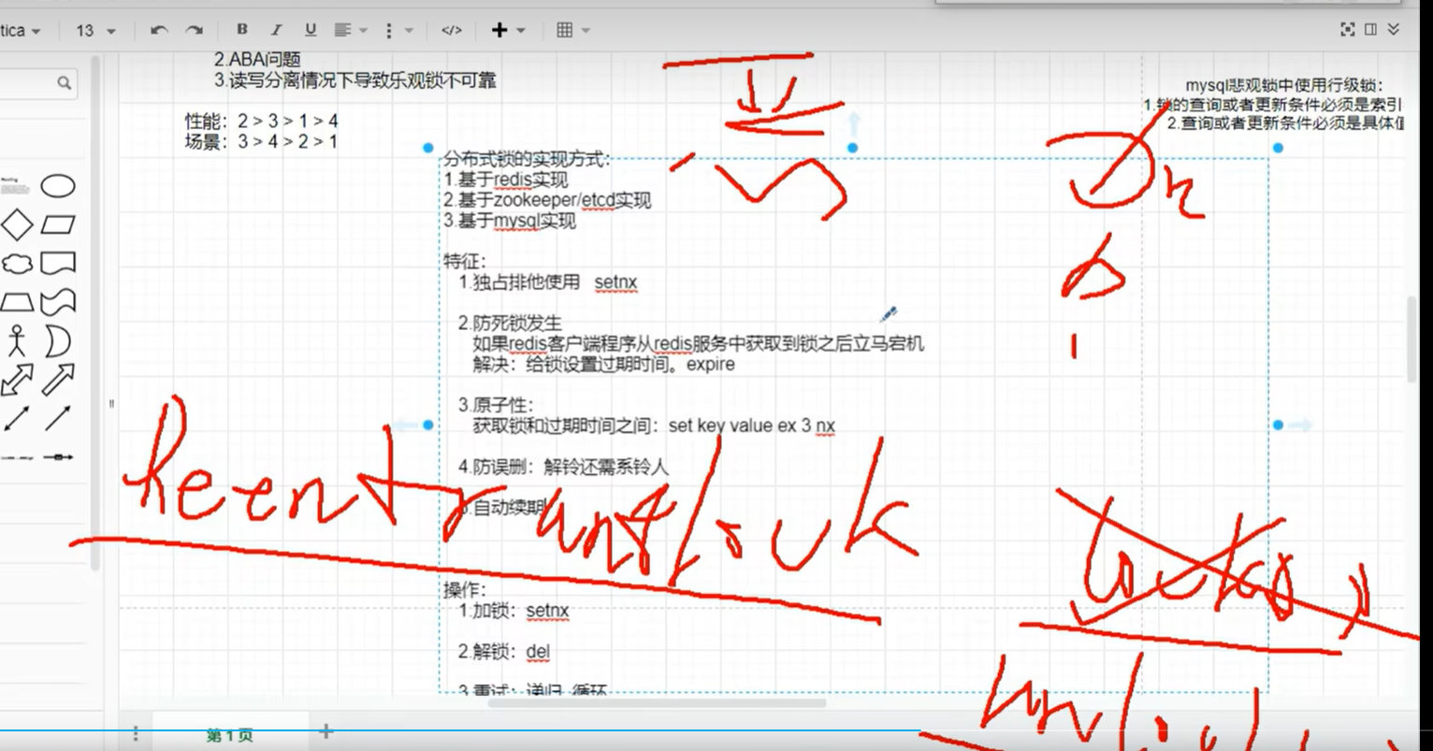The image size is (1433, 751).
Task: Select the parallelogram shape
Action: [x=57, y=224]
